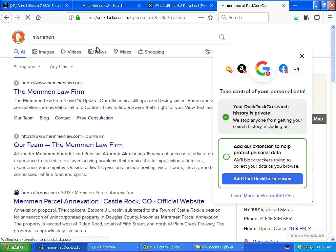
Task: Open the Any time filter dropdown
Action: pos(61,66)
